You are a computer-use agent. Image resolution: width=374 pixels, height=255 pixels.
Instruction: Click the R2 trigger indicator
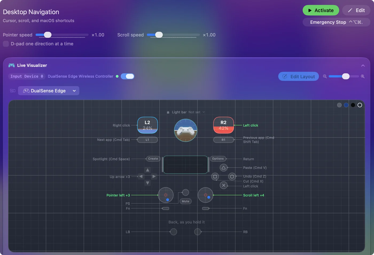pyautogui.click(x=224, y=125)
